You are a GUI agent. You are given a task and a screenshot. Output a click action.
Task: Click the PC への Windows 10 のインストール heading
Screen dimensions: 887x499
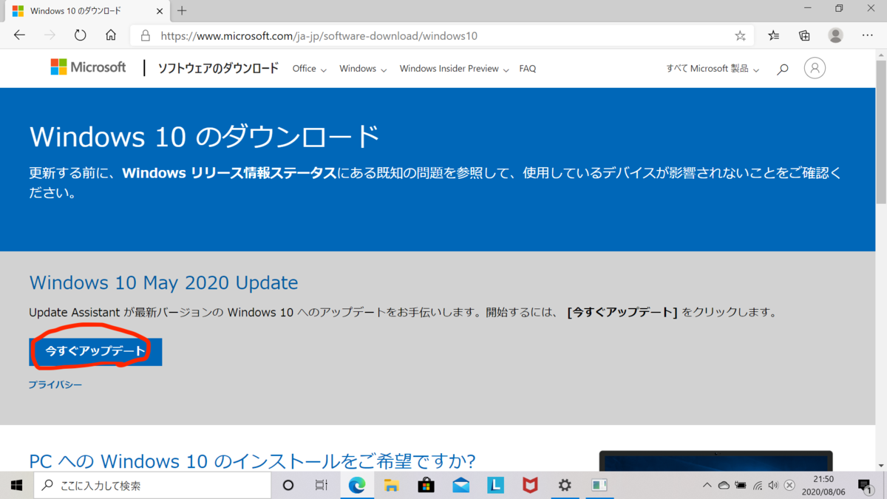252,461
